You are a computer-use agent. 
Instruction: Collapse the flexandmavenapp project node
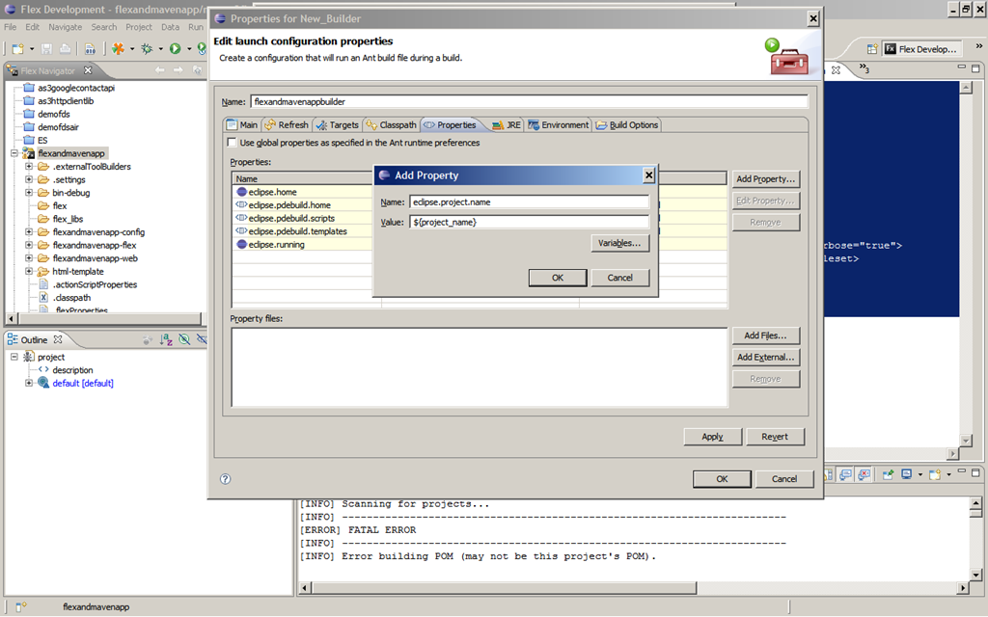[14, 153]
